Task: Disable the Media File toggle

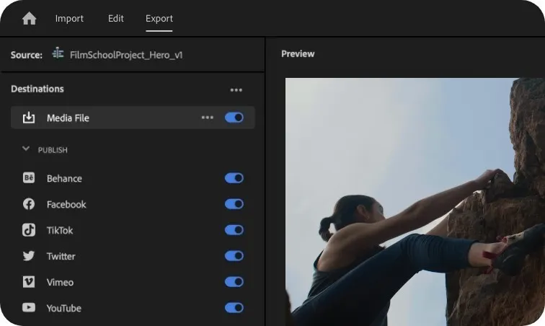Action: coord(234,118)
